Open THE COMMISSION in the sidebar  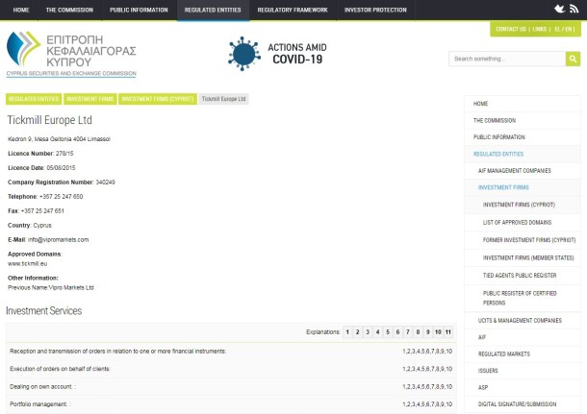(523, 120)
